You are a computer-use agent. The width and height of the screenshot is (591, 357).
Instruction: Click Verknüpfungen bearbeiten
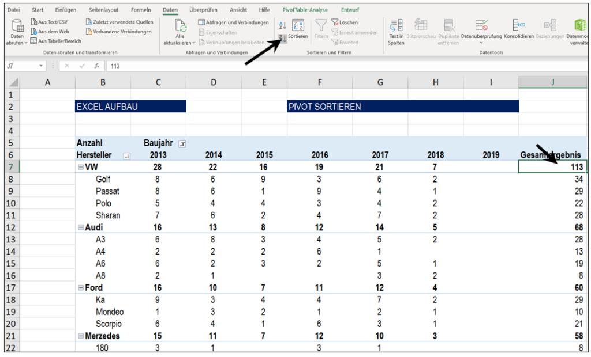coord(231,43)
